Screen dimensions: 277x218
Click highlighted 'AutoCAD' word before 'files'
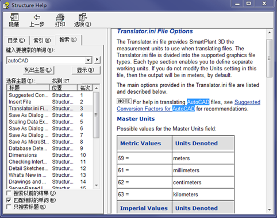(x=198, y=102)
